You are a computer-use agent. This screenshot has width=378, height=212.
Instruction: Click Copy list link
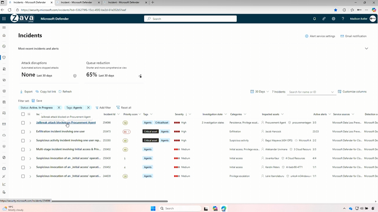(x=46, y=92)
